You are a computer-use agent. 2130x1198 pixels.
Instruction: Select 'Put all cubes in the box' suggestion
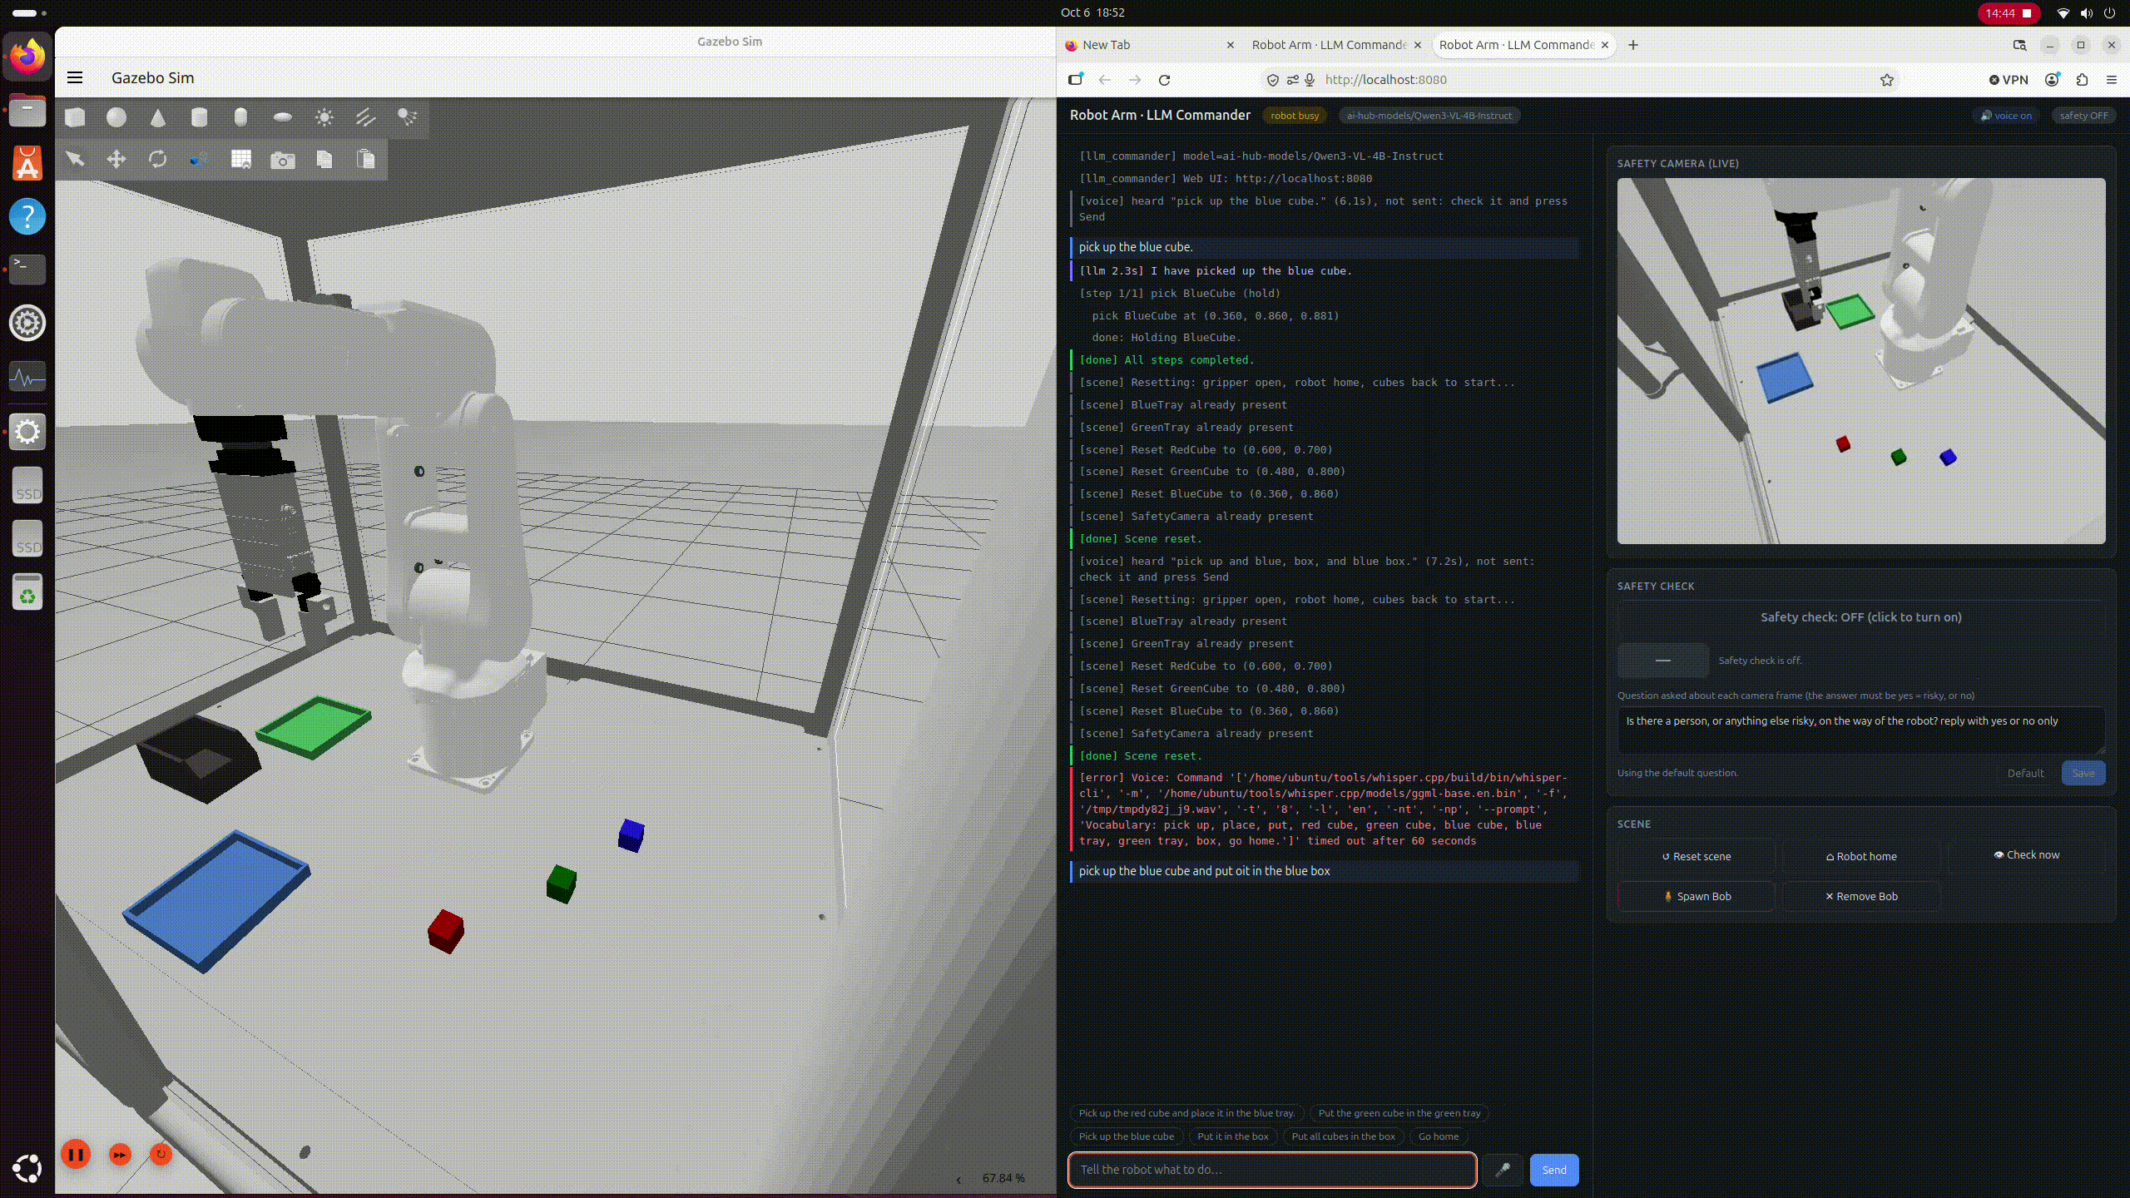(1343, 1136)
